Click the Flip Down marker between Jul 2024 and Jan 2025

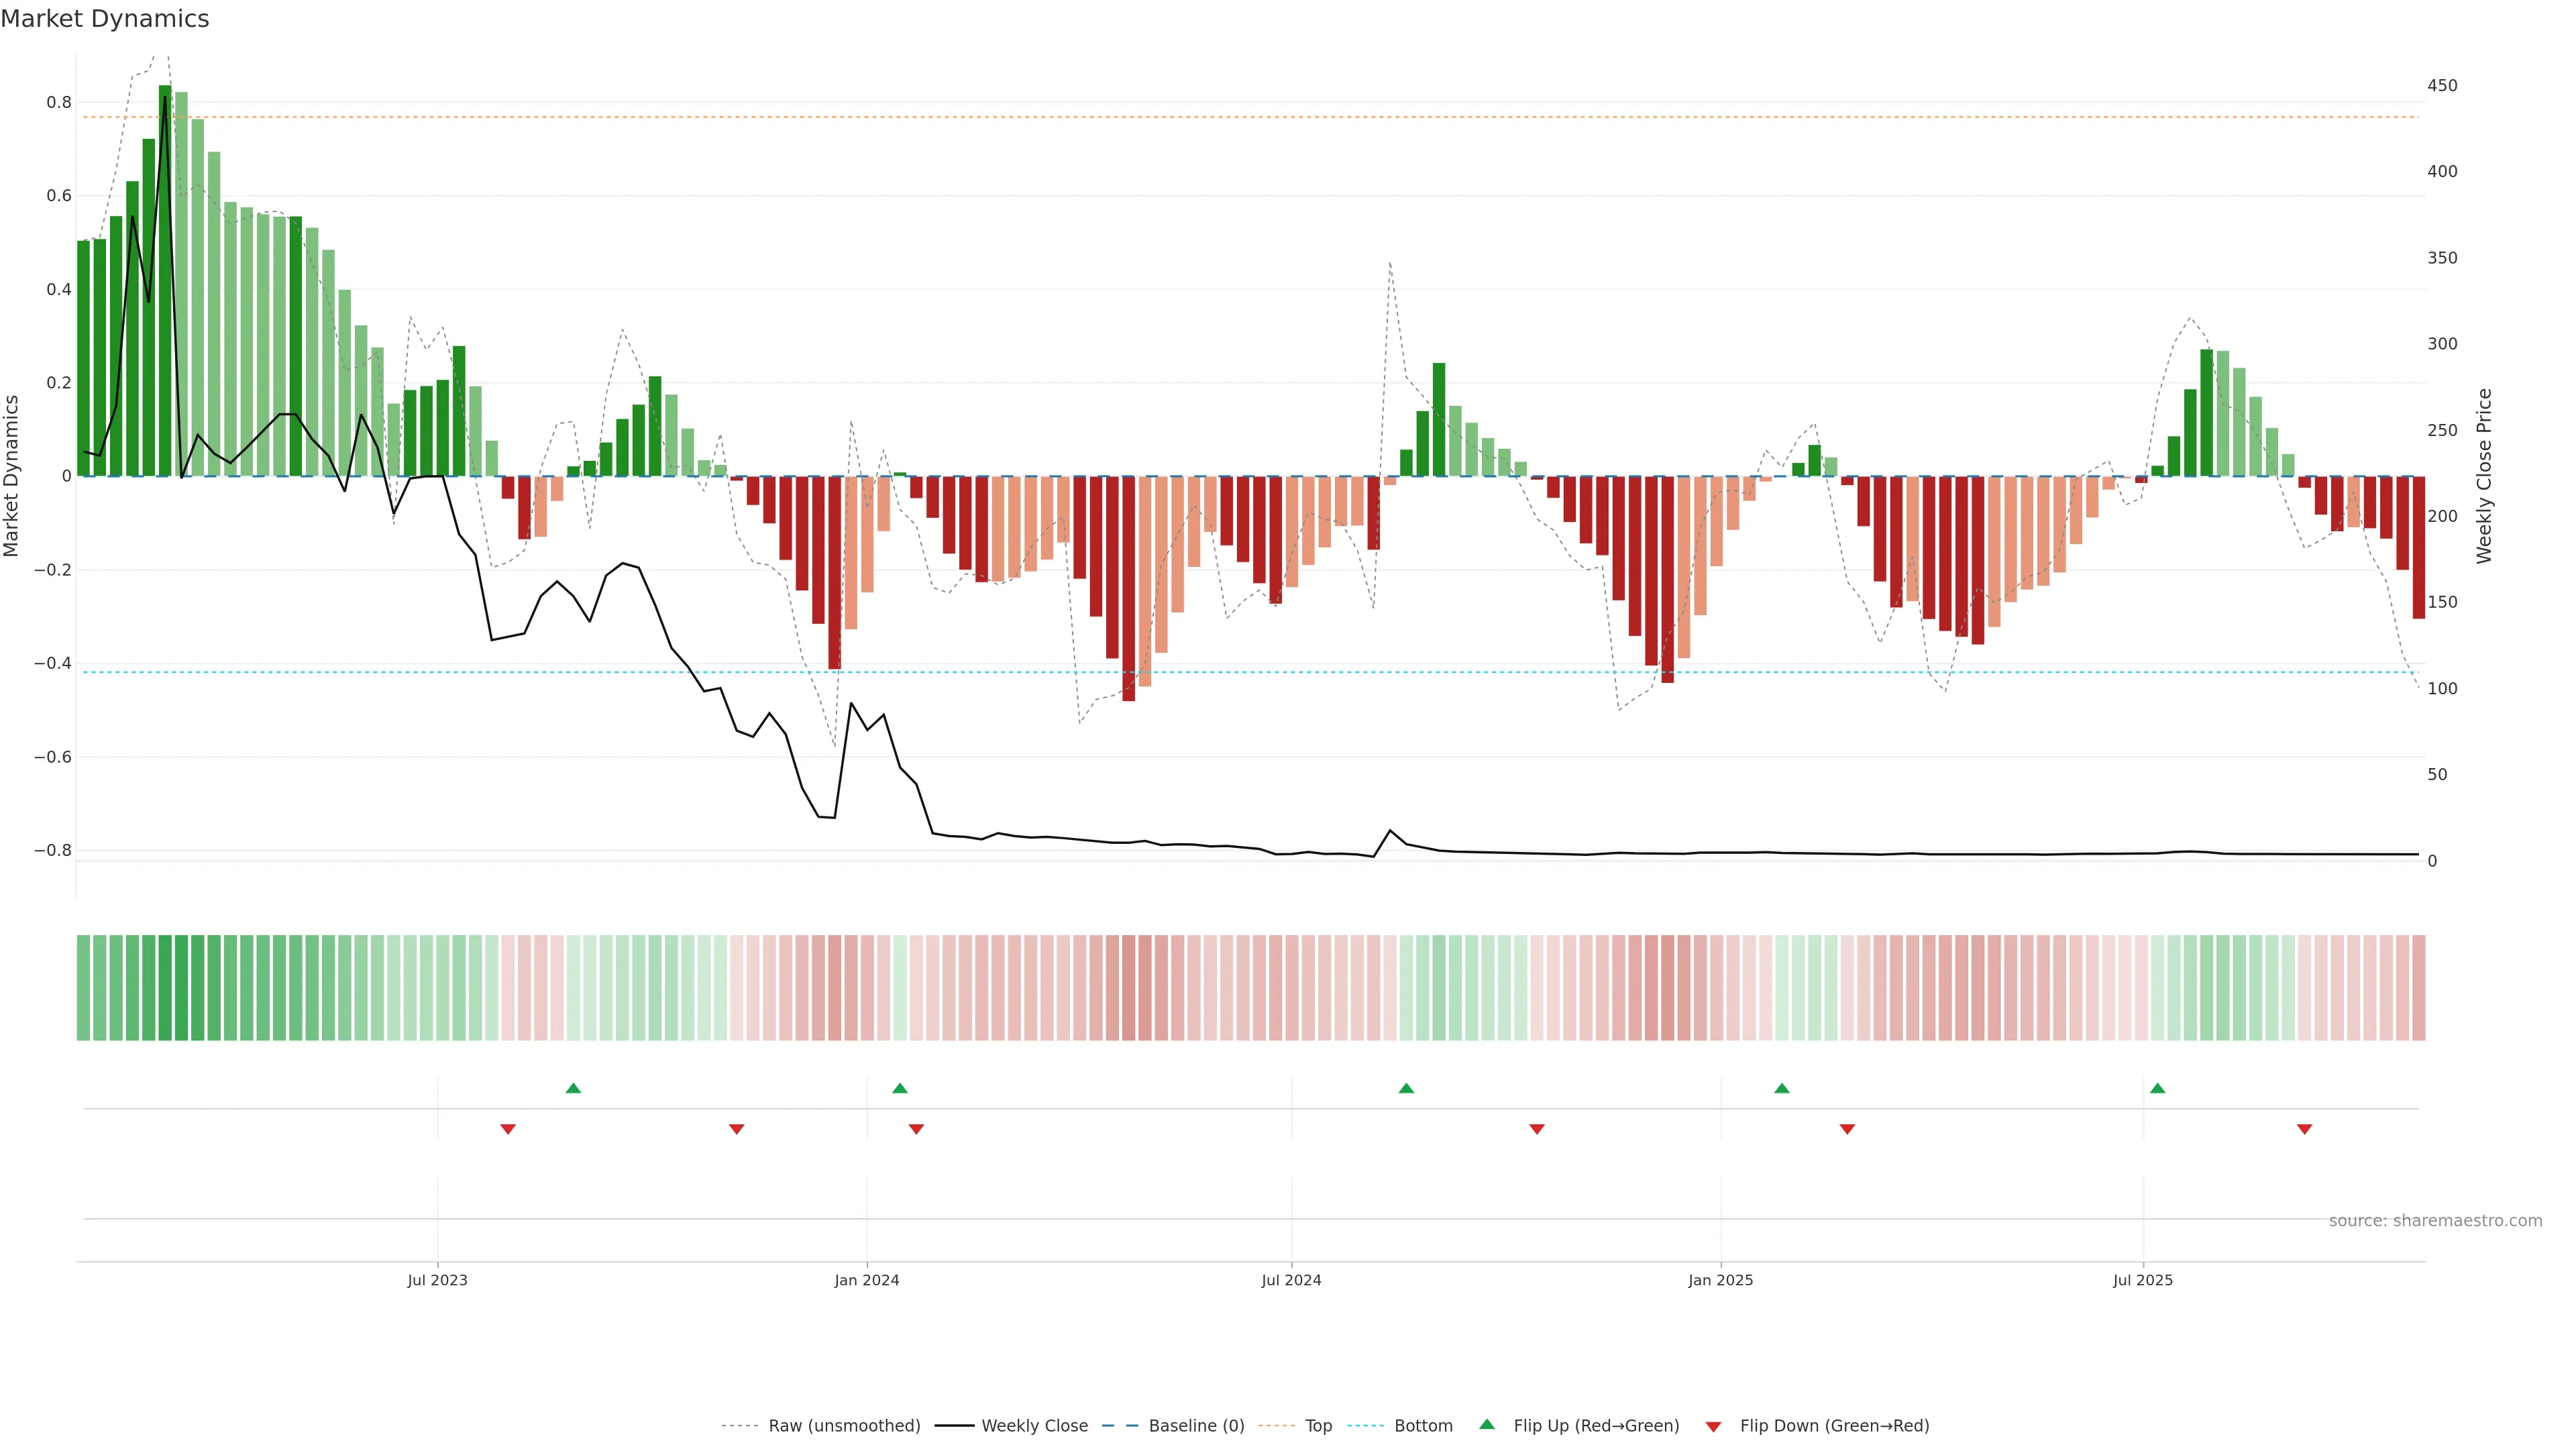pyautogui.click(x=1537, y=1129)
